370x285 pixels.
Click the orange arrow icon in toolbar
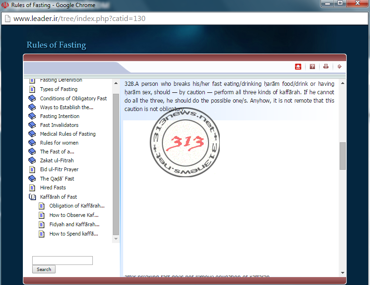pyautogui.click(x=339, y=67)
